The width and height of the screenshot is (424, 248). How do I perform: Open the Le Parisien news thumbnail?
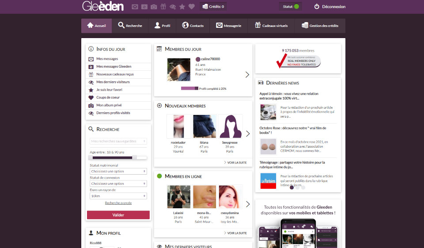pyautogui.click(x=268, y=181)
